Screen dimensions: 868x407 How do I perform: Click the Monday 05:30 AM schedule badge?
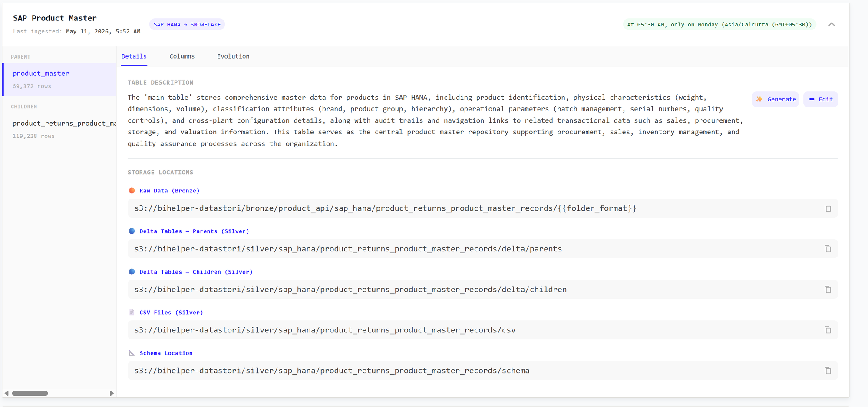[x=719, y=24]
